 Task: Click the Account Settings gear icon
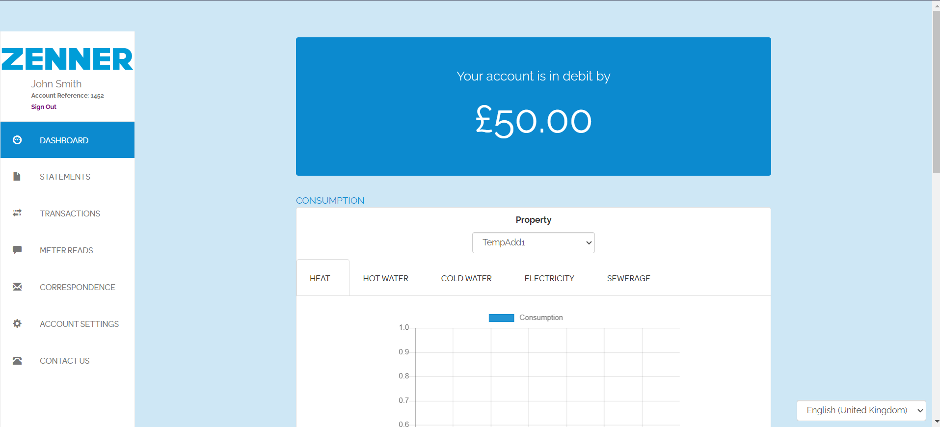(17, 323)
